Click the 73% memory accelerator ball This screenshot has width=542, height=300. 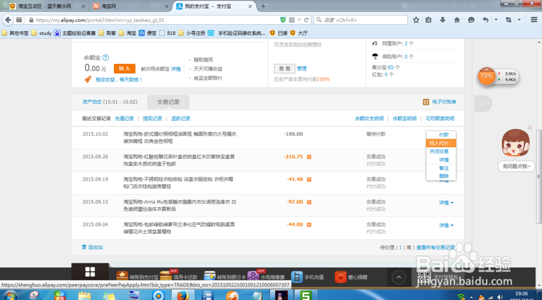point(486,76)
